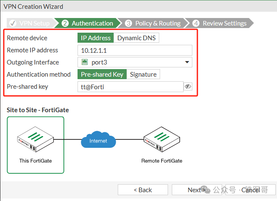Click the 'Site to Site - FortiGate' heading
277x201 pixels.
click(38, 110)
